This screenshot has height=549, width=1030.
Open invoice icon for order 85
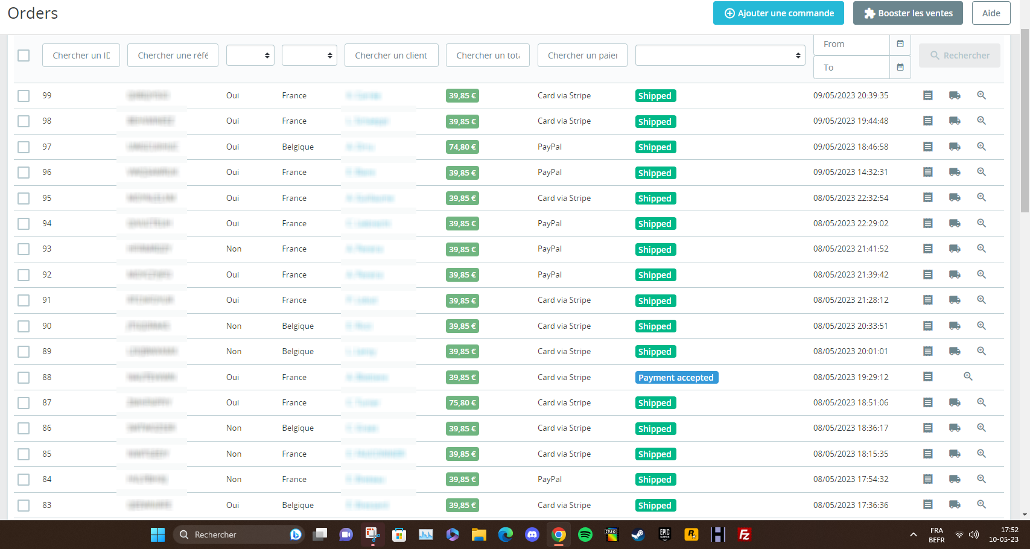(x=928, y=454)
